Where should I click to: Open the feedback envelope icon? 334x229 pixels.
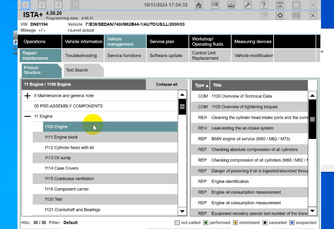[x=296, y=15]
